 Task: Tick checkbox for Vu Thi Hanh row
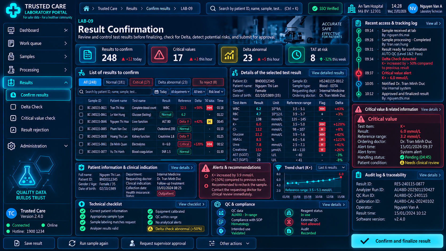tap(81, 152)
